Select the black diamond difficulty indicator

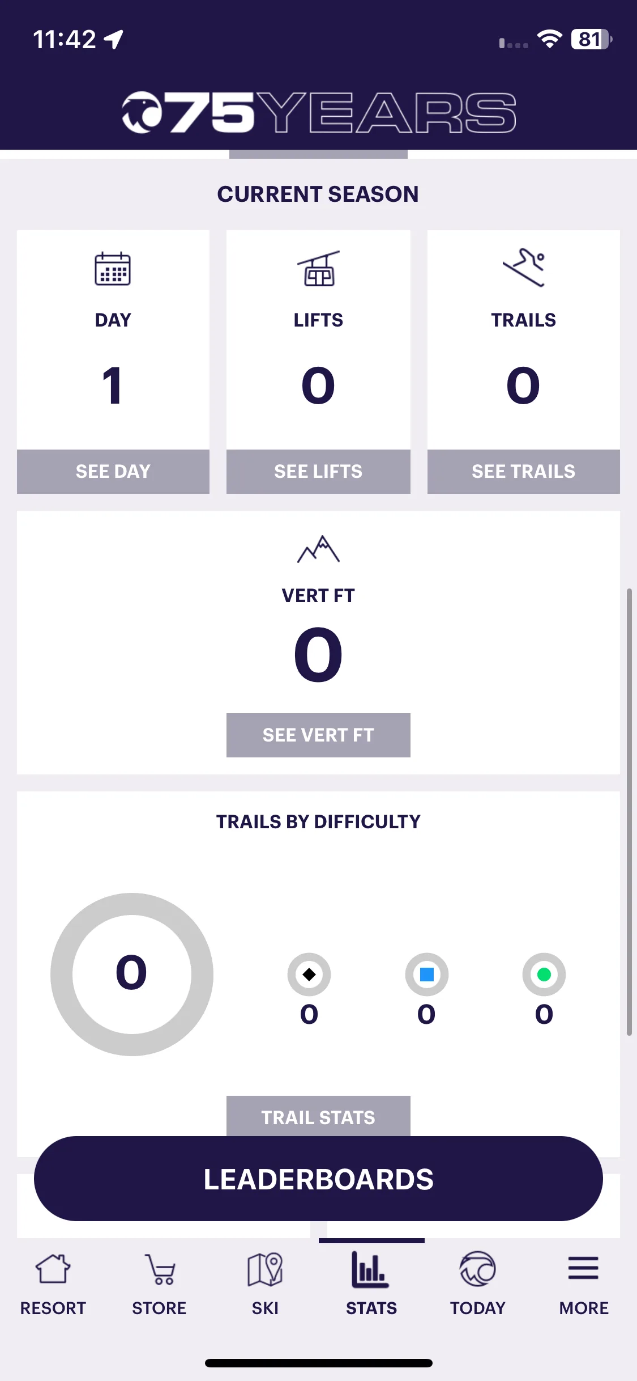pos(309,975)
